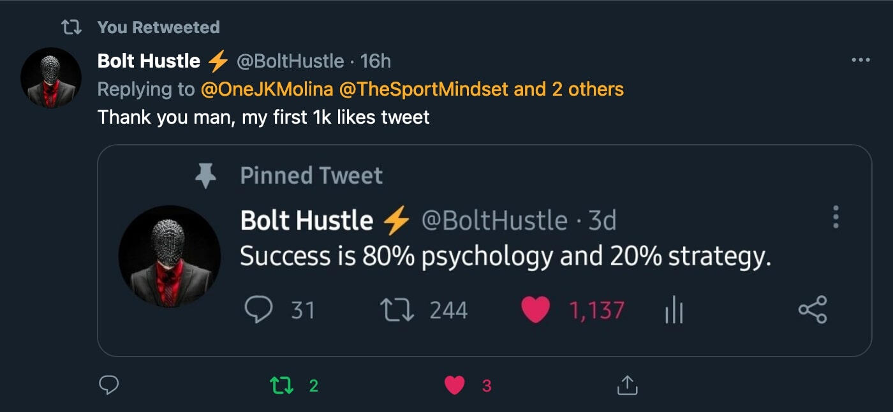Open analytics bar chart icon in quoted tweet
The height and width of the screenshot is (412, 893).
point(674,311)
